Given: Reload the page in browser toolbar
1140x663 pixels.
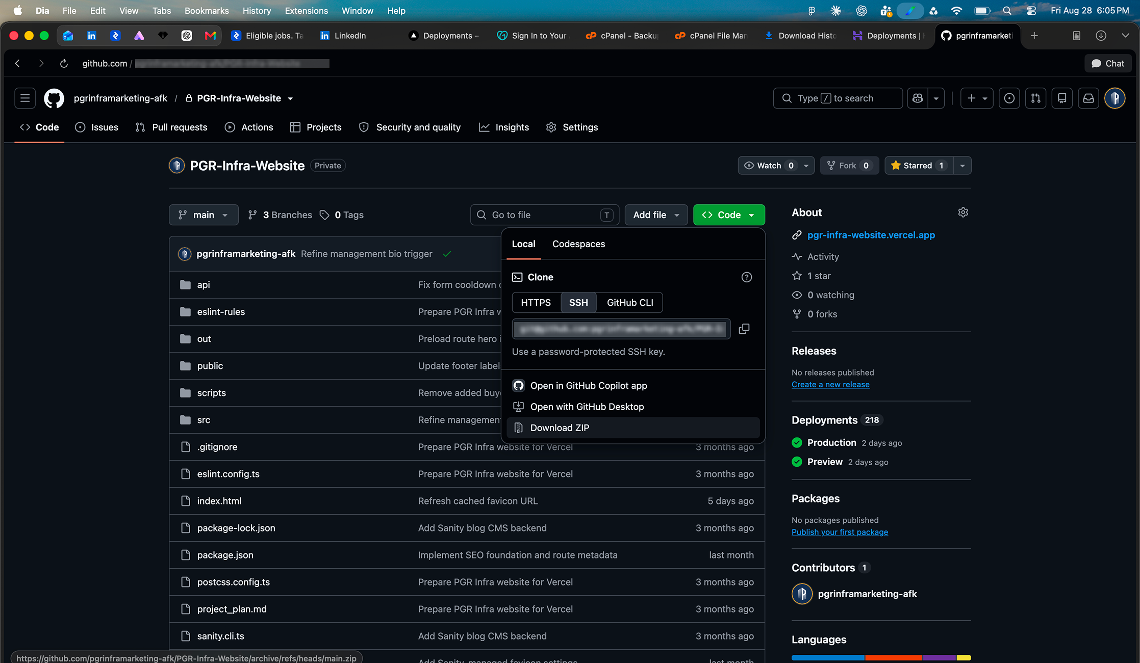Looking at the screenshot, I should coord(64,64).
